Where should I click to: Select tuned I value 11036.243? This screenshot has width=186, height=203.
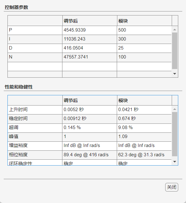pos(75,39)
